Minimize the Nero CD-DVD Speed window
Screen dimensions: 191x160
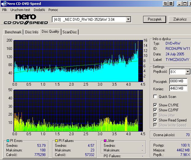pyautogui.click(x=179, y=4)
